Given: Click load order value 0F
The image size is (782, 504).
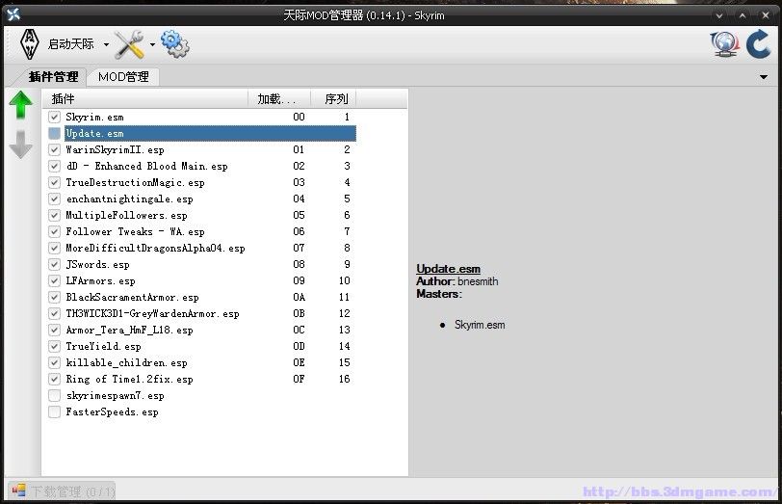Looking at the screenshot, I should [x=299, y=380].
